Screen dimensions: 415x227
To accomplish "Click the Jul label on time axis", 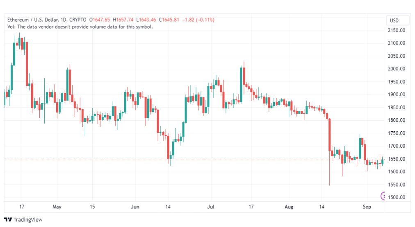I will coord(211,207).
